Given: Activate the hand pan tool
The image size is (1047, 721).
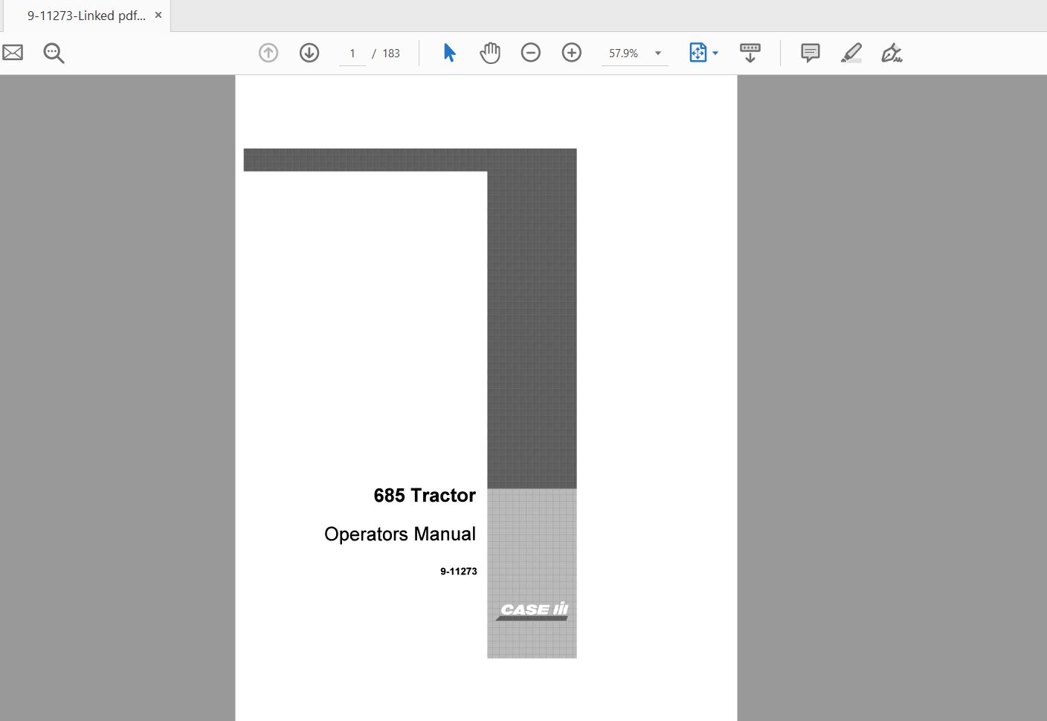Looking at the screenshot, I should (490, 53).
